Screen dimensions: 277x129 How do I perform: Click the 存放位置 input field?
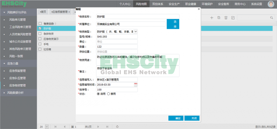(117, 52)
